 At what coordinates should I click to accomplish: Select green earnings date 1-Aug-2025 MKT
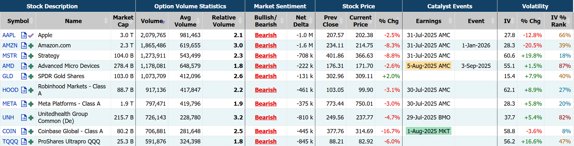(429, 131)
